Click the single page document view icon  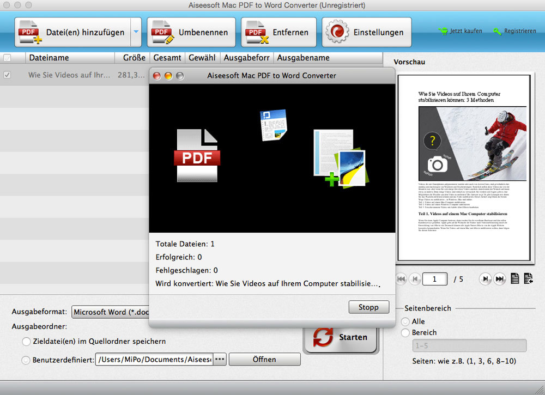[x=515, y=278]
